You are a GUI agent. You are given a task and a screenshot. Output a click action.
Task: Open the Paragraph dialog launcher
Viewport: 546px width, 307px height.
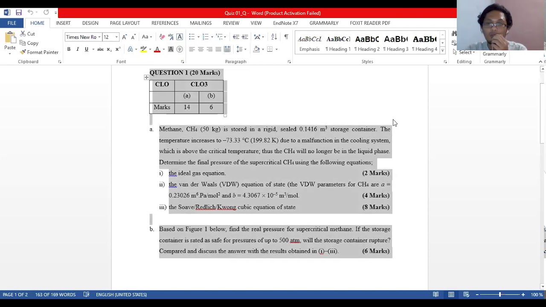click(x=289, y=62)
